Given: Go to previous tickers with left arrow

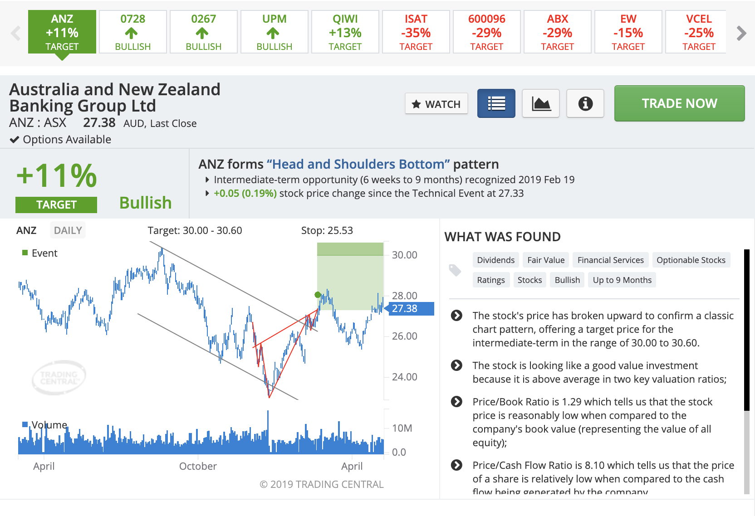Looking at the screenshot, I should click(16, 33).
